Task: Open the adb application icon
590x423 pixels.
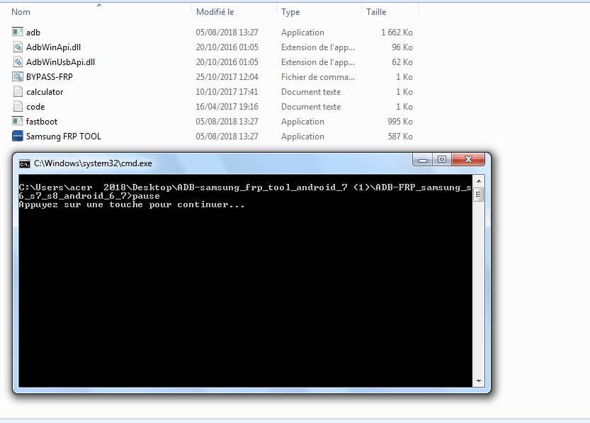Action: pos(16,32)
